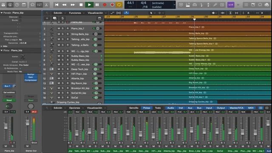The width and height of the screenshot is (272, 153).
Task: Check the Silenciar checkbox
Action: (x=20, y=17)
